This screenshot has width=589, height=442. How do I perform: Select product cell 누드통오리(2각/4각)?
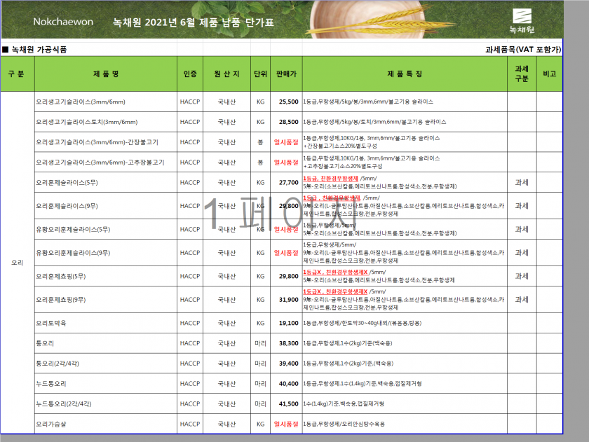(x=106, y=404)
